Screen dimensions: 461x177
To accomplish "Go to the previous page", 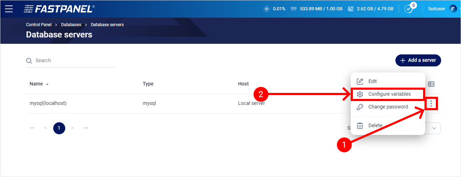I will (x=45, y=128).
